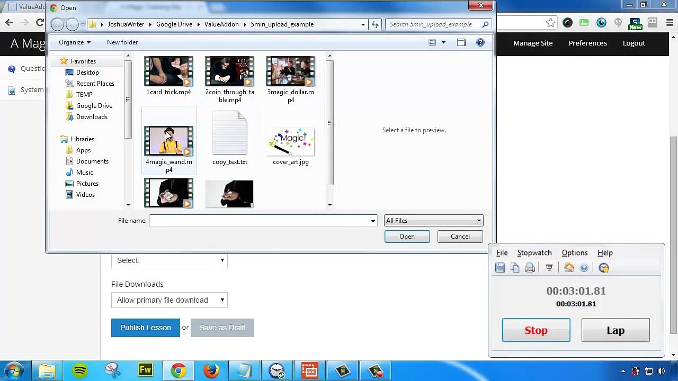This screenshot has height=381, width=678.
Task: Click the Forward arrow in the Open dialog
Action: 72,24
